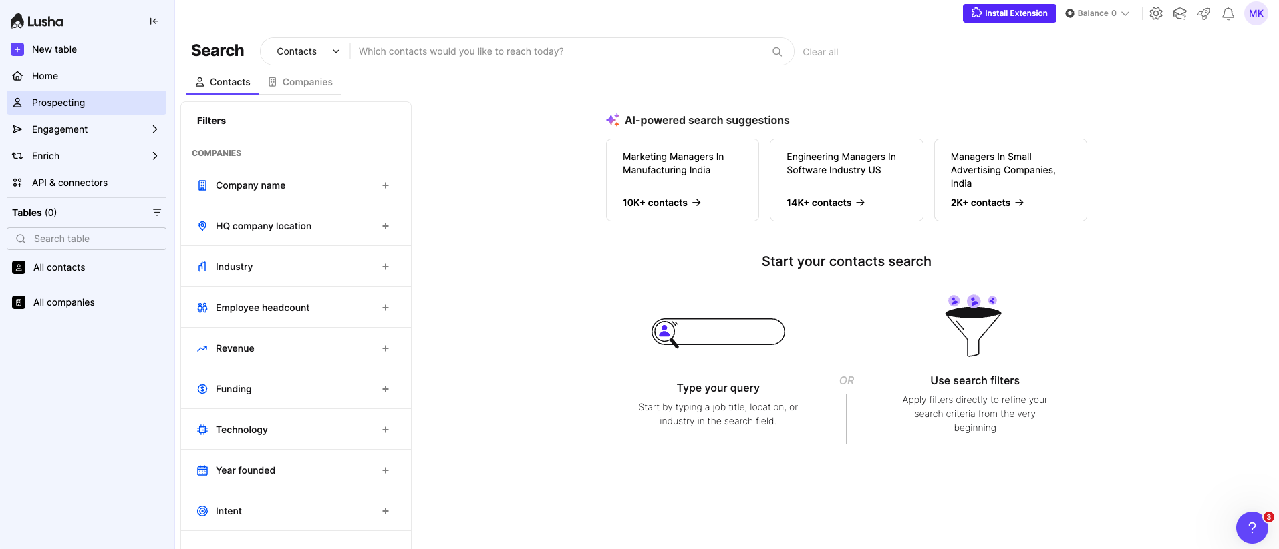
Task: Open the help question mark bubble
Action: 1252,528
